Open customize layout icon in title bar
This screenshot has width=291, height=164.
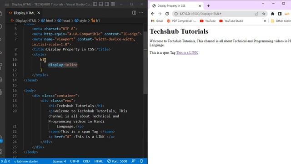113,4
